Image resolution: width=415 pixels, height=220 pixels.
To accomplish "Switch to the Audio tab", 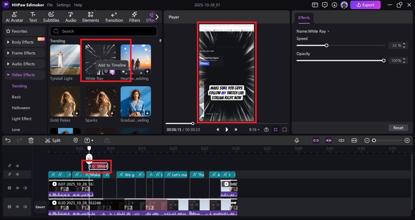I will pyautogui.click(x=71, y=17).
